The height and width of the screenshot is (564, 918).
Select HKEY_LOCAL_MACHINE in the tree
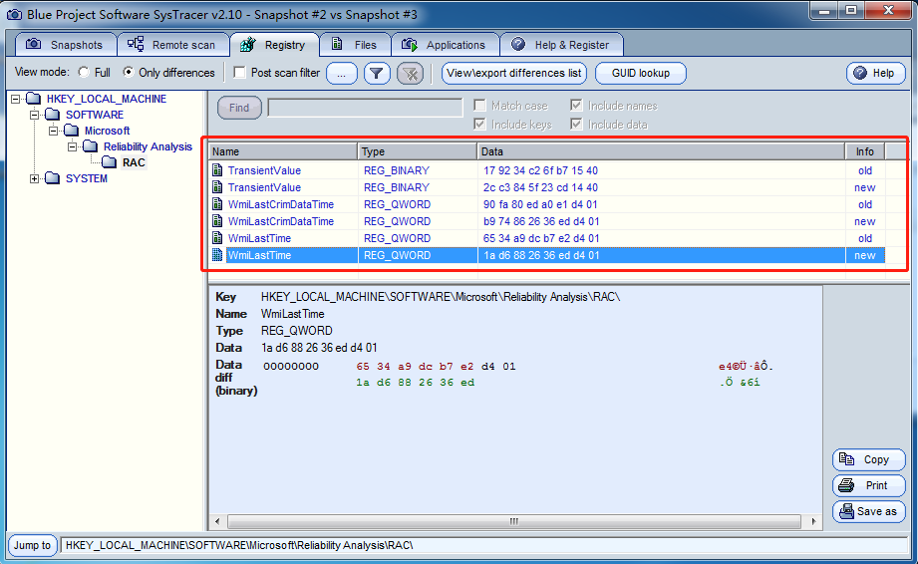click(107, 99)
